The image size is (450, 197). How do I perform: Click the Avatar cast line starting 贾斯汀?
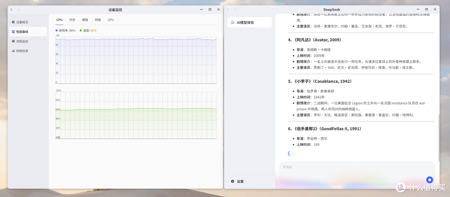pos(355,68)
